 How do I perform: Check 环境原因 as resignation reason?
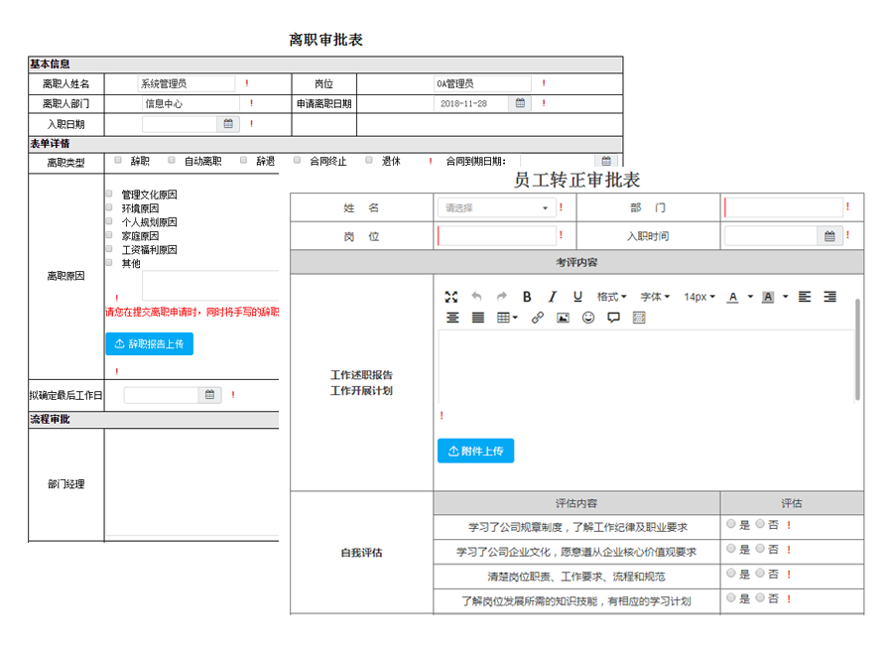tap(109, 206)
